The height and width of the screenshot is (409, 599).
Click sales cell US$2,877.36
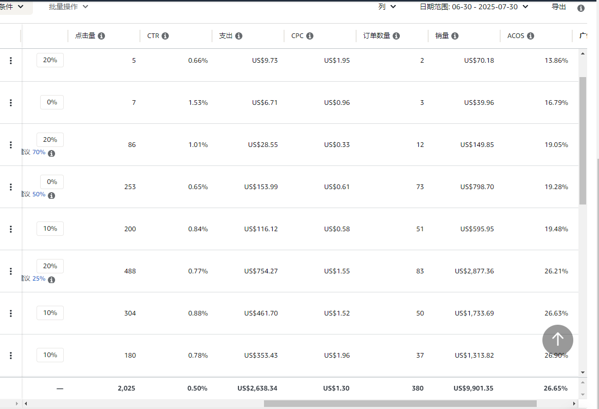point(474,271)
